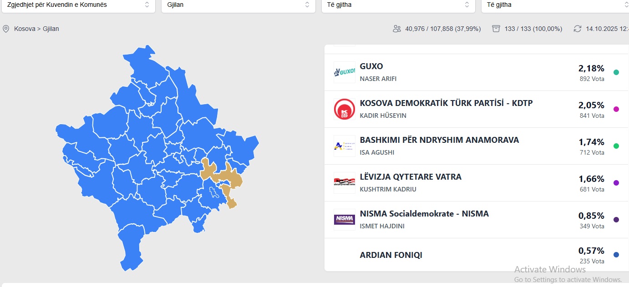Click the teal color dot for GUXO

click(616, 72)
